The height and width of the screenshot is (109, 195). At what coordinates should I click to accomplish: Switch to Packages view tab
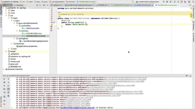pyautogui.click(x=19, y=5)
